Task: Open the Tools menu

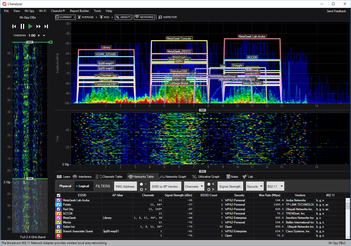Action: coord(97,11)
